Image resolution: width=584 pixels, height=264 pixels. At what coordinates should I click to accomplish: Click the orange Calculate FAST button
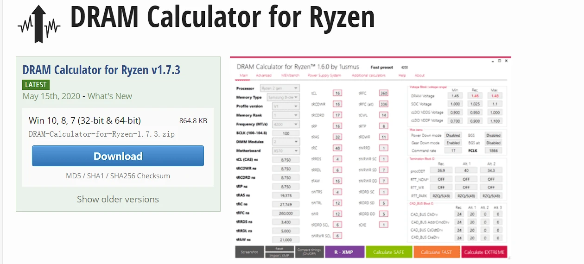(437, 251)
